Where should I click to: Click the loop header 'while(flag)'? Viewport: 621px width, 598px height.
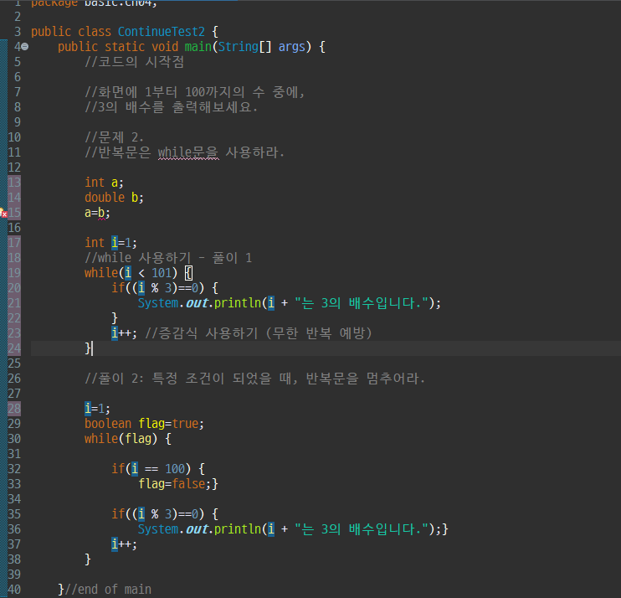(x=121, y=438)
